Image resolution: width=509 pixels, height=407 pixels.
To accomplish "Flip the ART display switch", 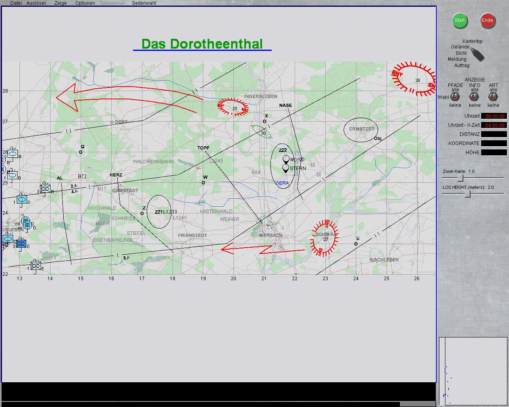I will pos(493,97).
